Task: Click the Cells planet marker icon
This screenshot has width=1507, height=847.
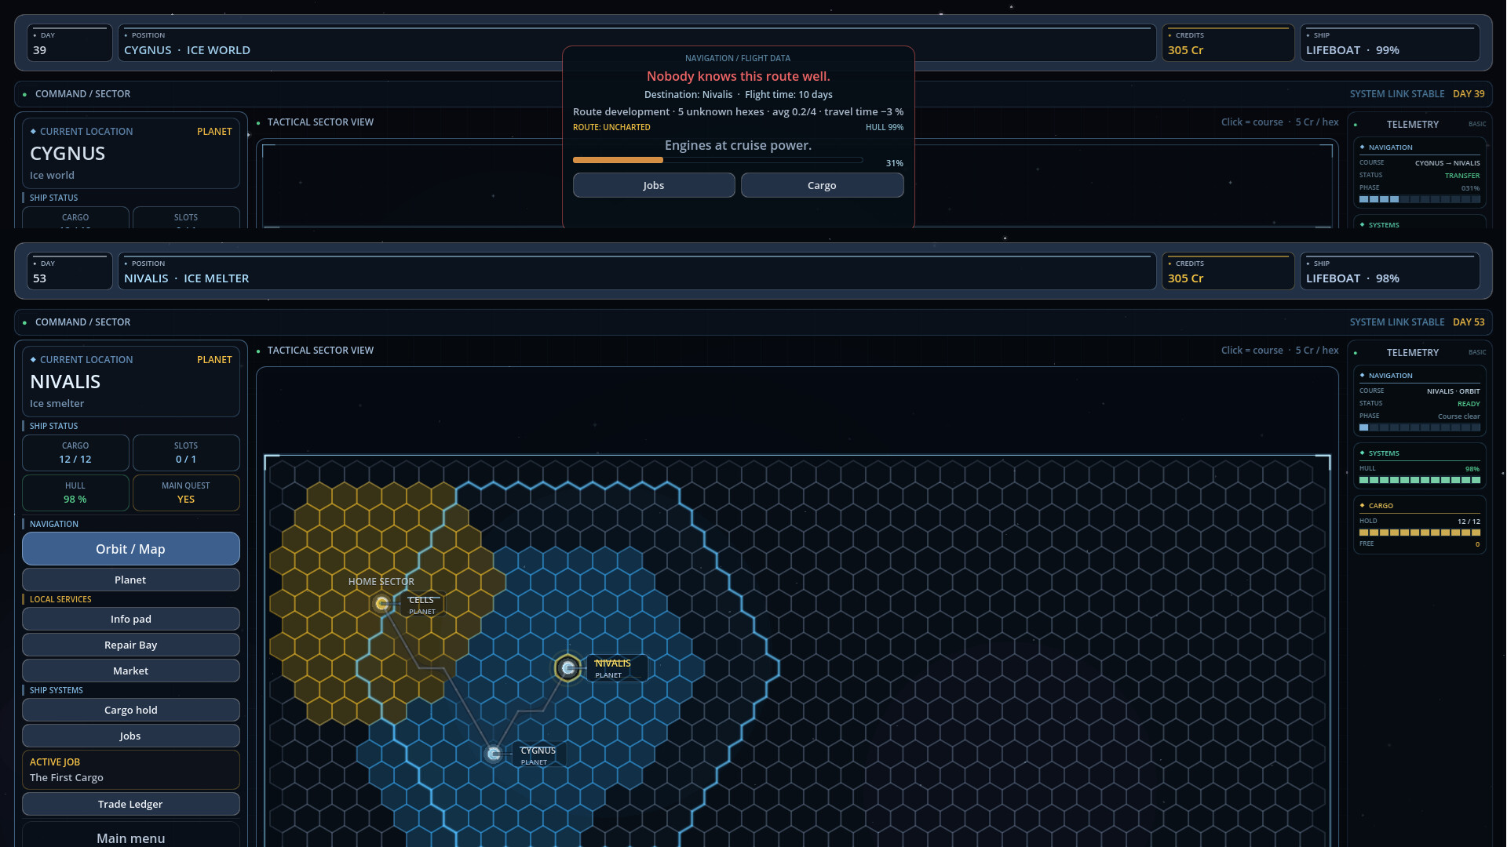Action: click(x=382, y=603)
